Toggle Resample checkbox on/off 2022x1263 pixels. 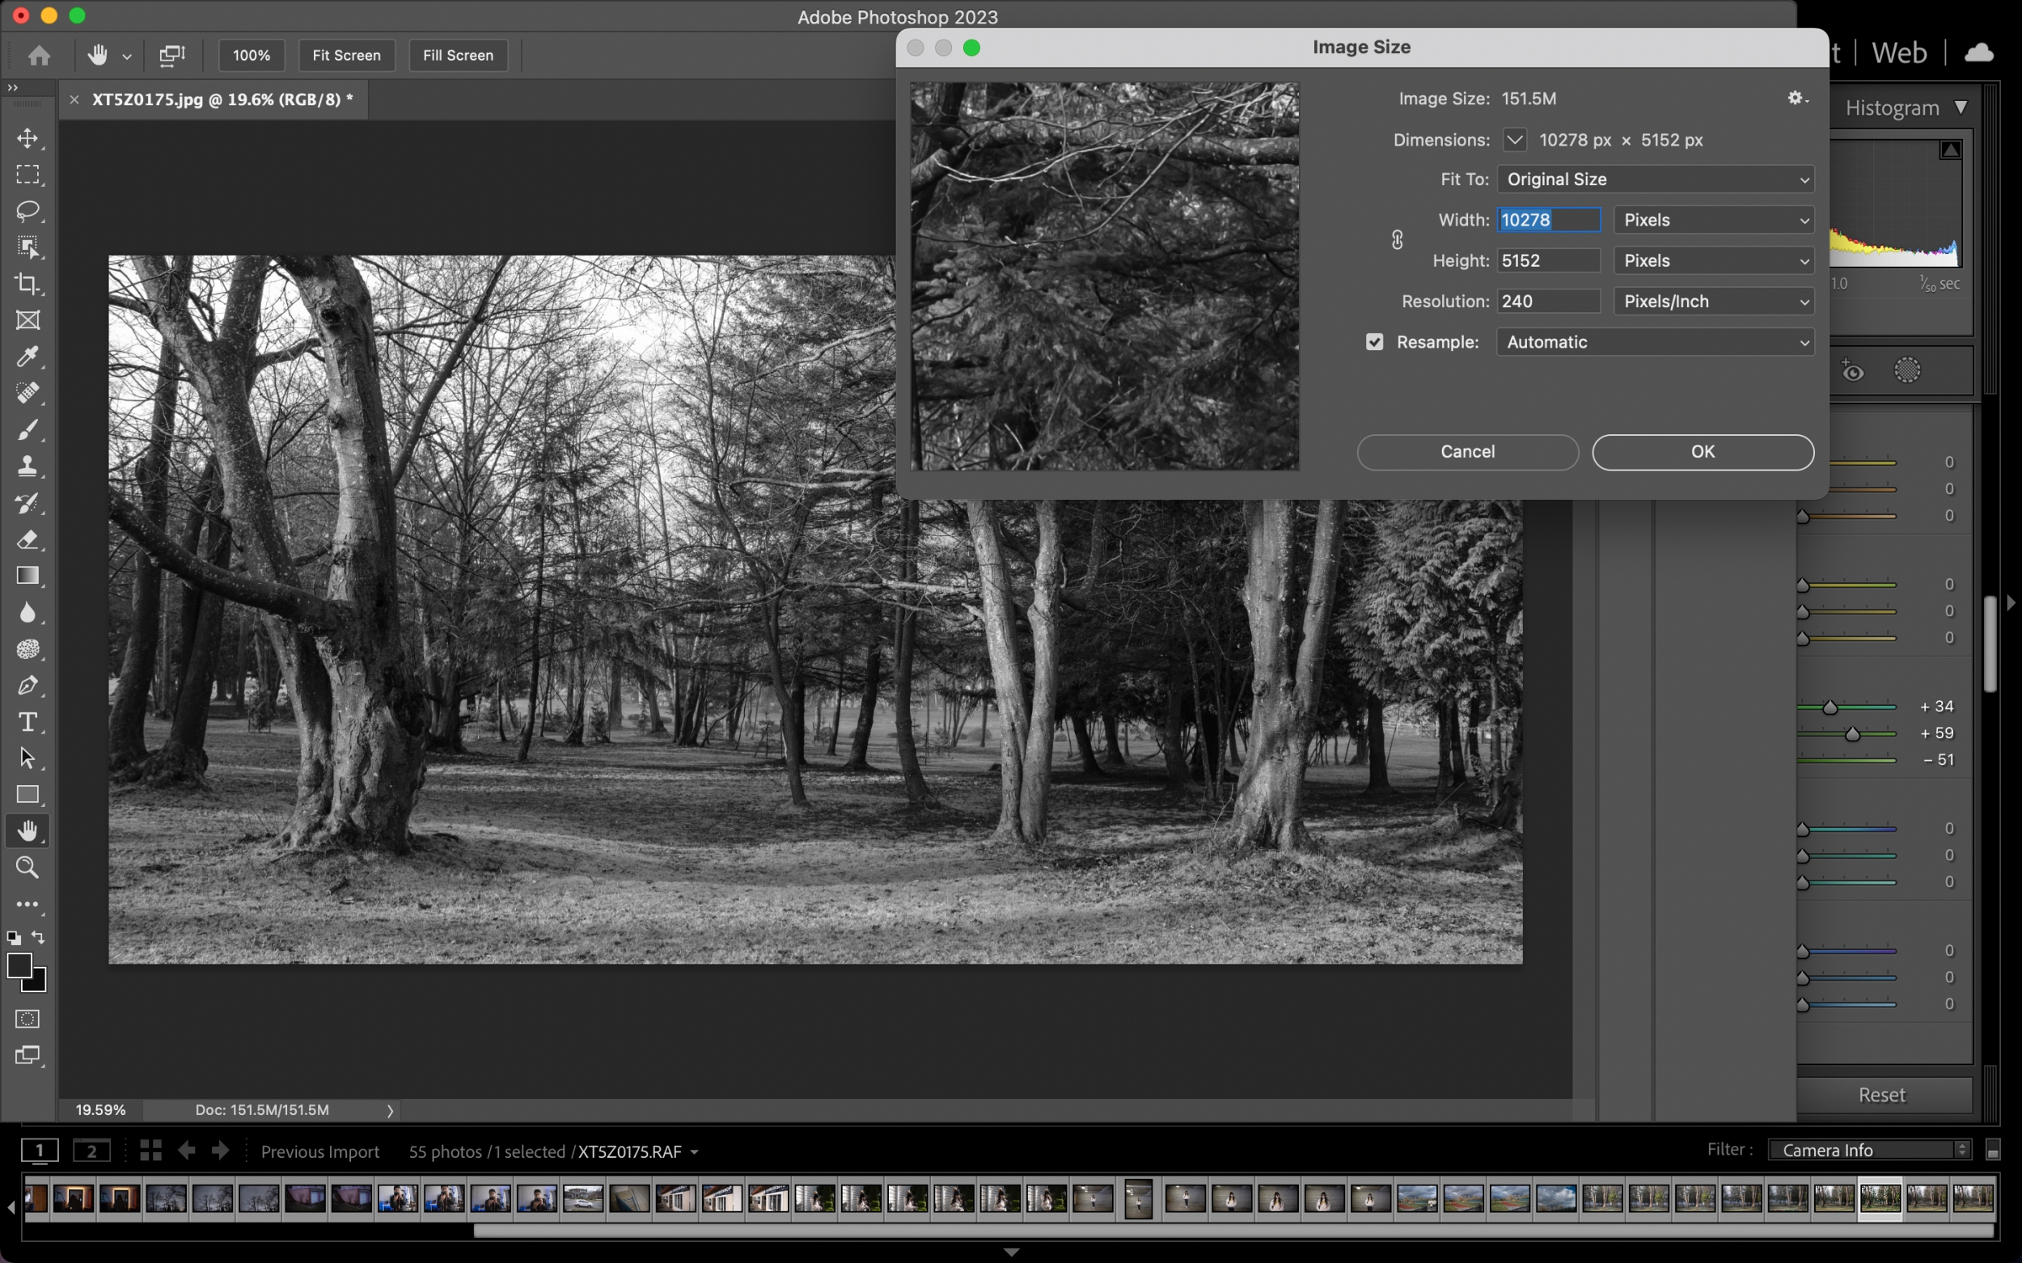1372,340
